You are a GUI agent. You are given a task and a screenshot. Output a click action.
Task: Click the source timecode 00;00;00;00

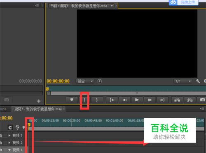click(30, 81)
